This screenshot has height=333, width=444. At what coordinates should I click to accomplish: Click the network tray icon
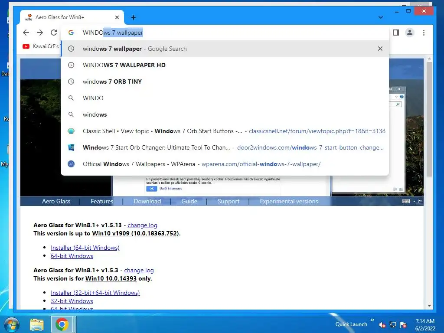(393, 325)
